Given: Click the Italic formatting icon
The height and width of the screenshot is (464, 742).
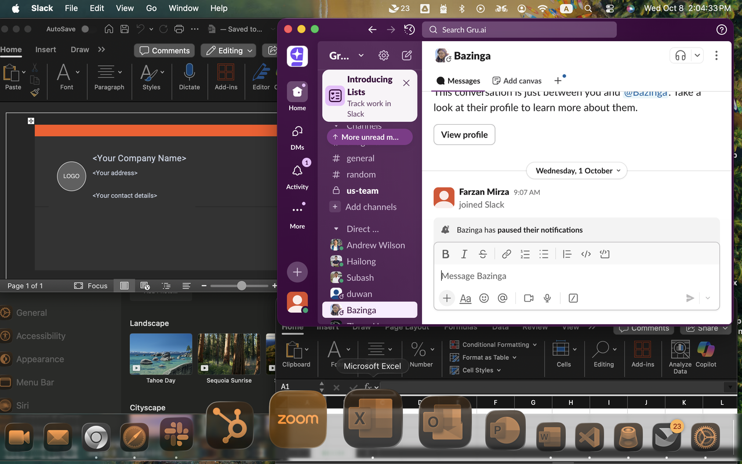Looking at the screenshot, I should tap(464, 254).
